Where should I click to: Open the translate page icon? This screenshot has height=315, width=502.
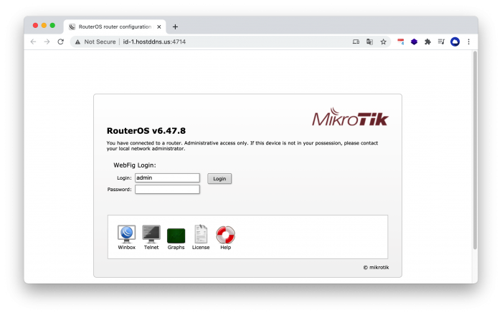point(369,42)
